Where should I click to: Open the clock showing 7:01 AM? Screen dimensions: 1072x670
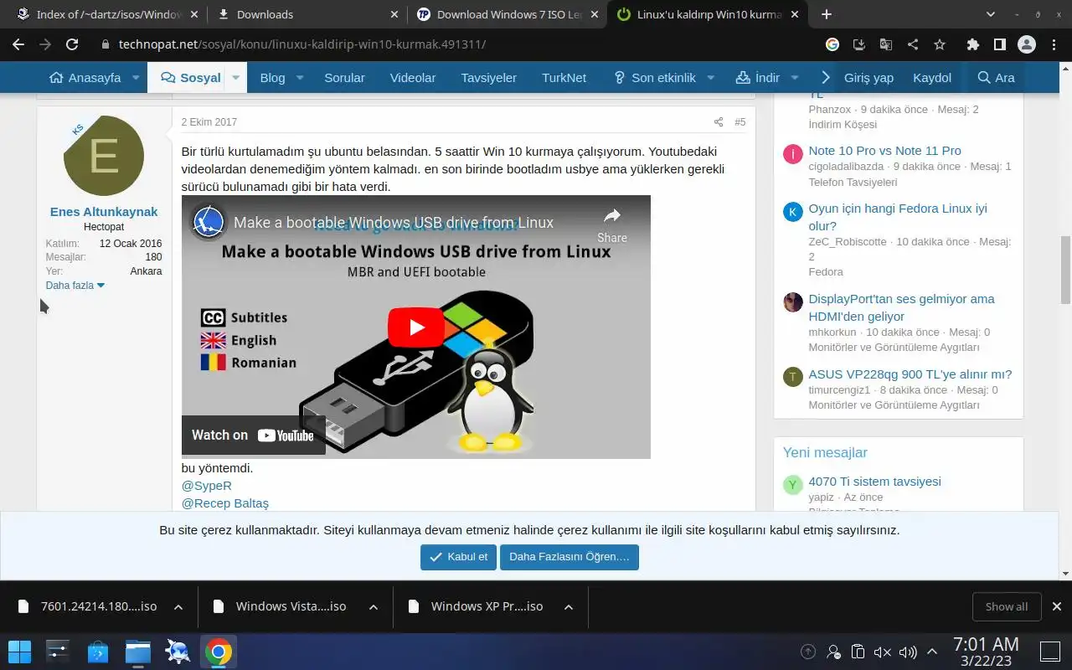click(x=986, y=652)
